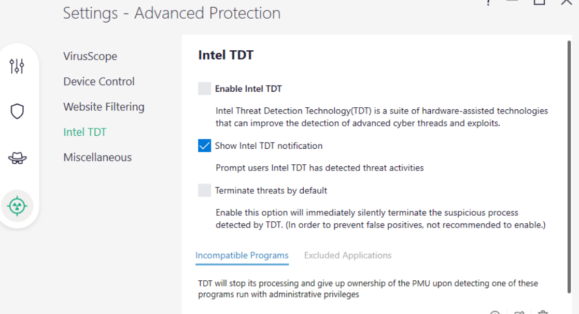This screenshot has width=579, height=314.
Task: Uncheck Show Intel TDT notification
Action: (204, 146)
